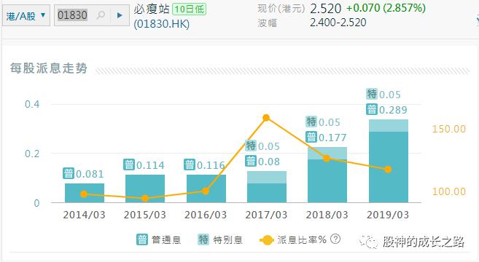
Task: Click the 10日低 green tag
Action: point(190,9)
